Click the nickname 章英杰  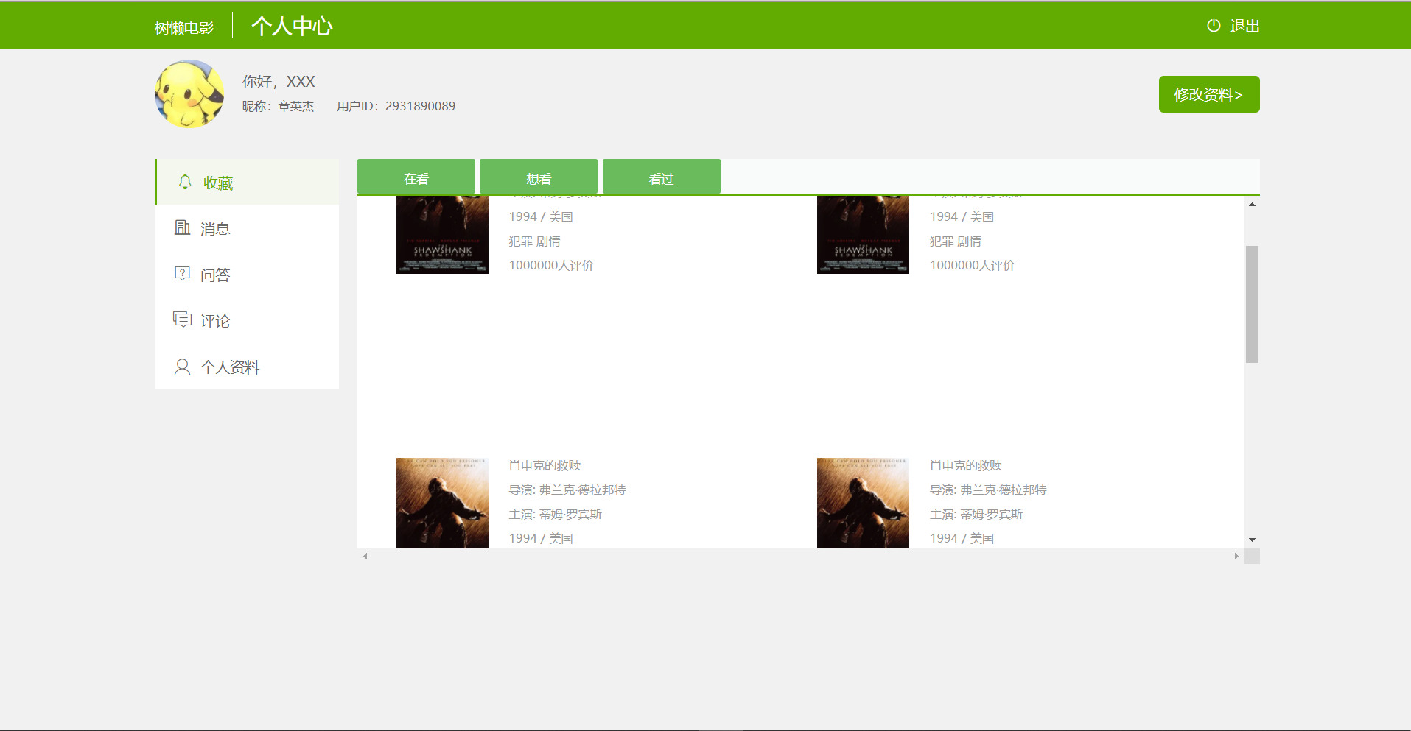click(296, 106)
